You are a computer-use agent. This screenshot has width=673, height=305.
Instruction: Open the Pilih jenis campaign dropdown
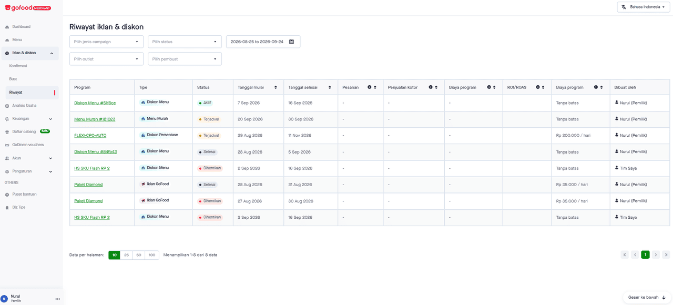click(x=106, y=42)
